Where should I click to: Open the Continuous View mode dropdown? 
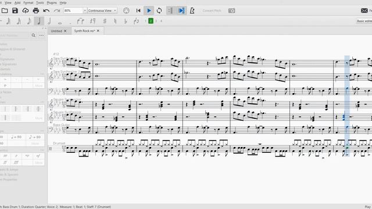click(102, 10)
